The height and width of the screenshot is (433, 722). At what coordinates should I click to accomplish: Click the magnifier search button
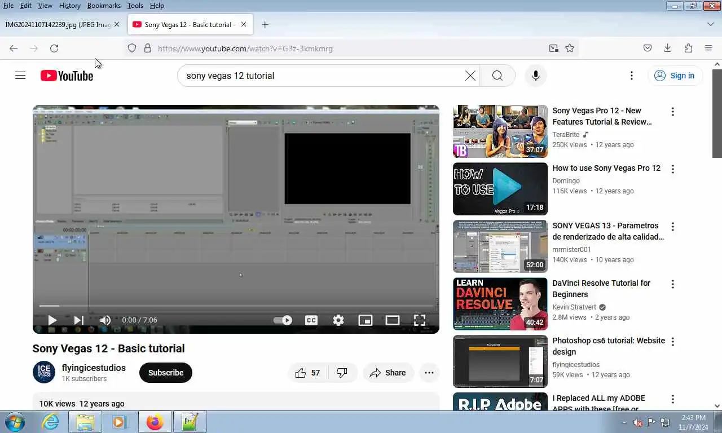[x=497, y=76]
